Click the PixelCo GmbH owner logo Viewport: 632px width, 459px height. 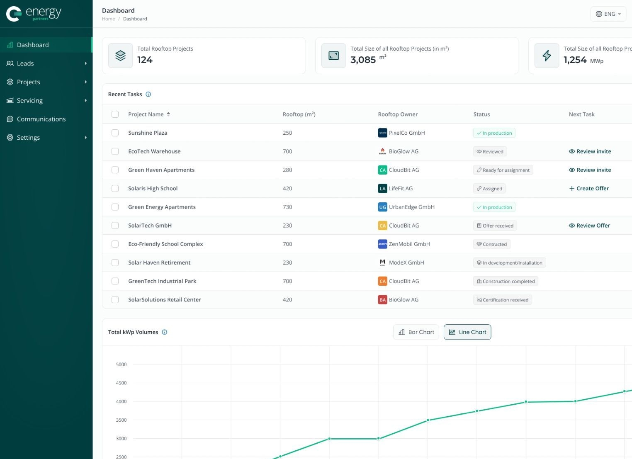tap(382, 133)
